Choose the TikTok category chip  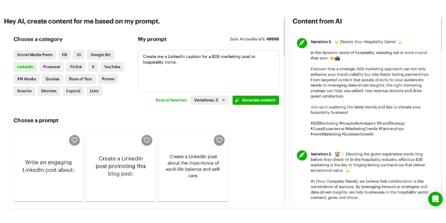(x=75, y=67)
